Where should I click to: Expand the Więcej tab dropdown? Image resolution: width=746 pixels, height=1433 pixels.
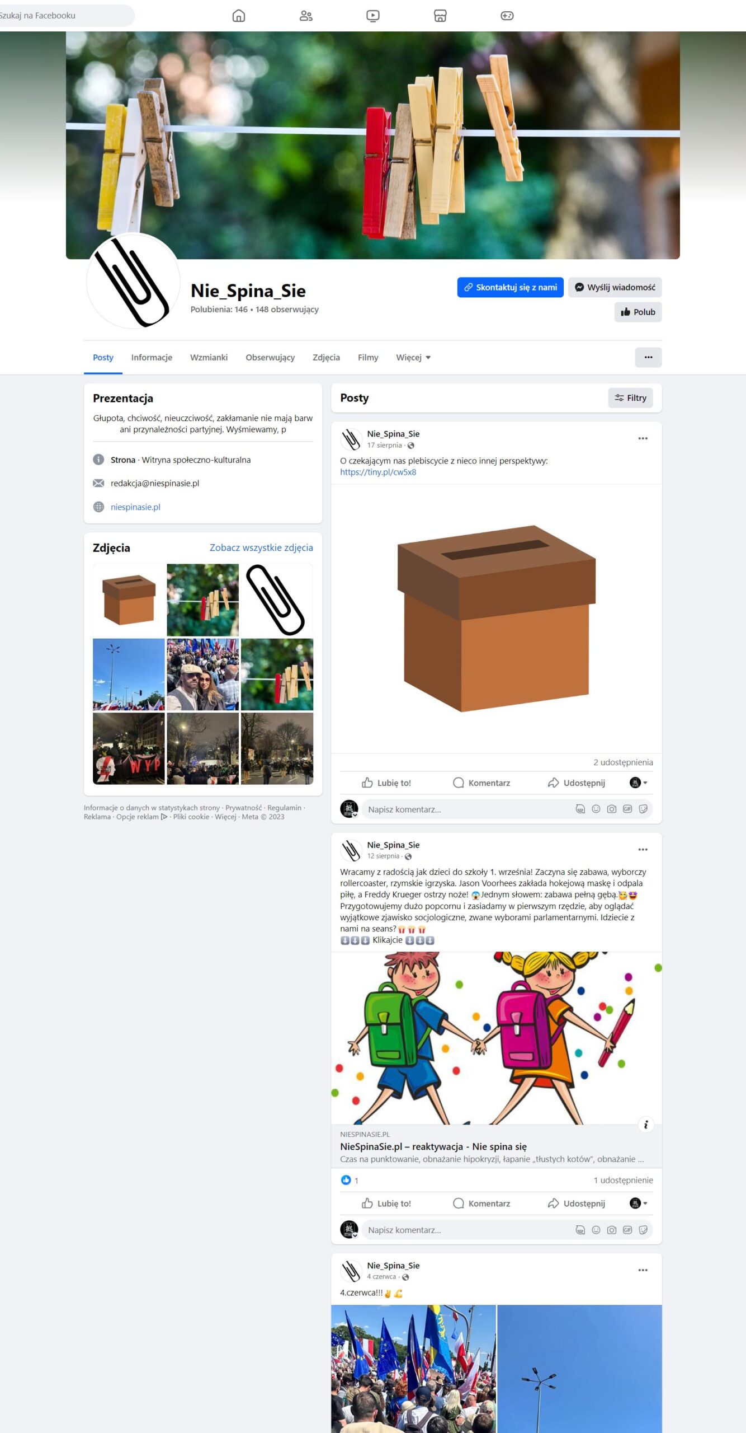pyautogui.click(x=413, y=358)
